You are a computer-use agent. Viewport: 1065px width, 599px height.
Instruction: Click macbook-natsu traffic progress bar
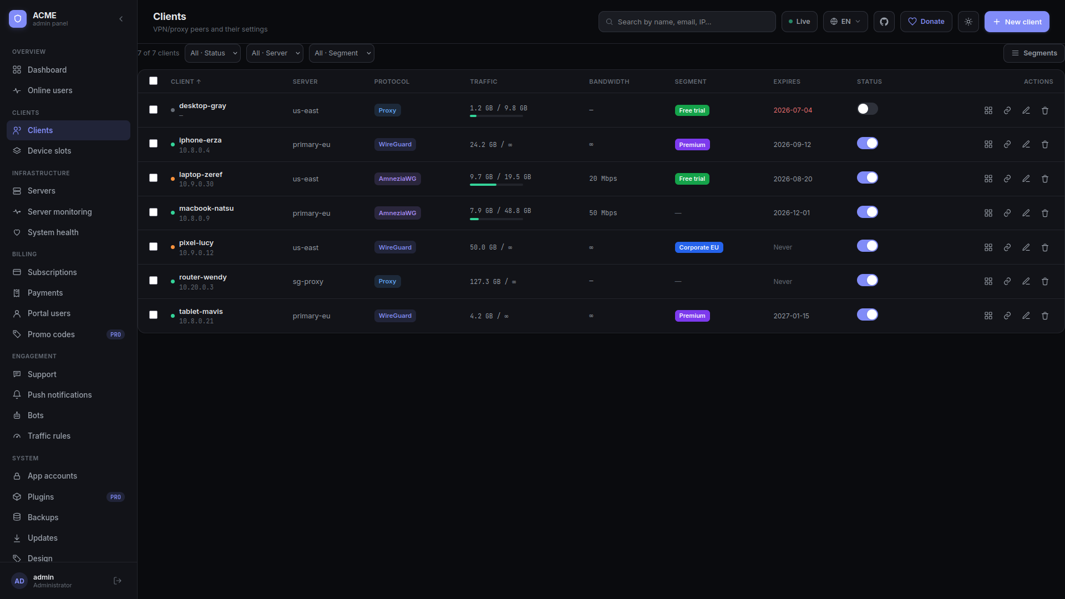pos(496,219)
